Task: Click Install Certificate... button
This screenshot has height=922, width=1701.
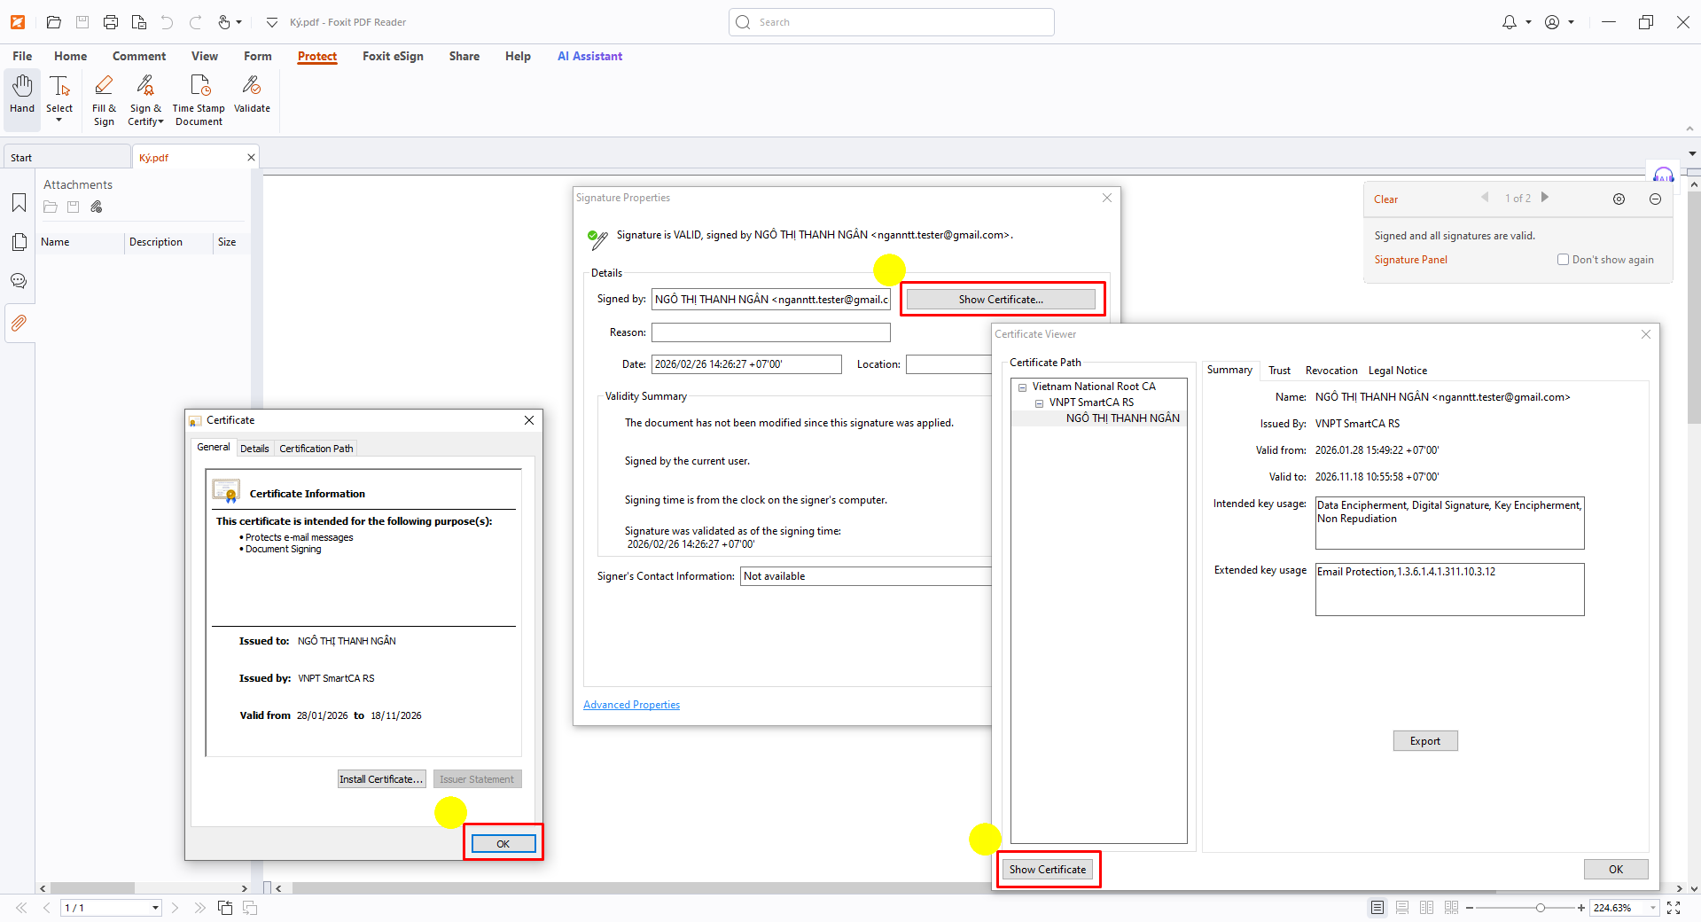Action: click(x=381, y=779)
